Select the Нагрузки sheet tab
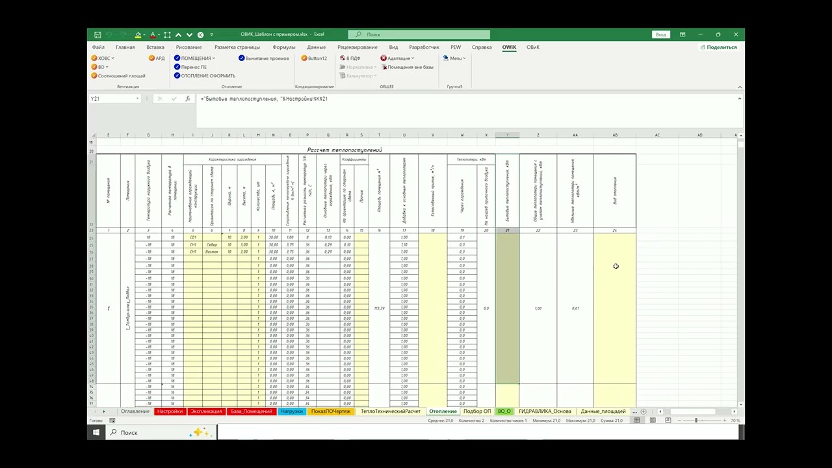The height and width of the screenshot is (468, 832). tap(292, 411)
